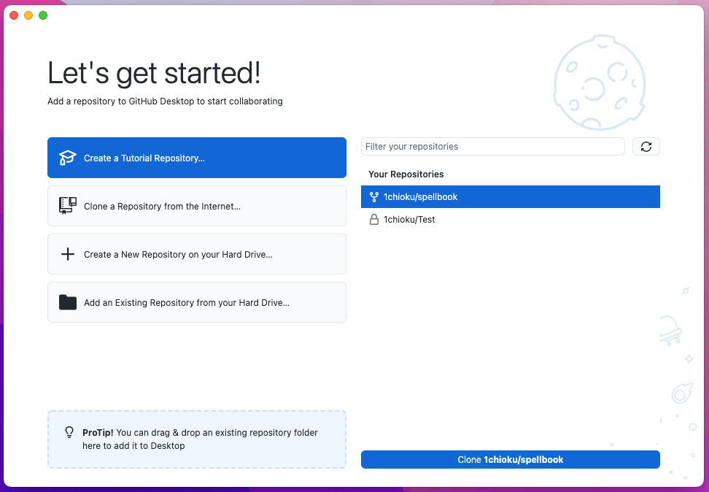Image resolution: width=709 pixels, height=492 pixels.
Task: Click the Let's get started! heading
Action: (x=154, y=73)
